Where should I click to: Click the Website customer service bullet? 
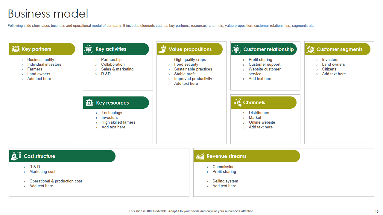265,72
